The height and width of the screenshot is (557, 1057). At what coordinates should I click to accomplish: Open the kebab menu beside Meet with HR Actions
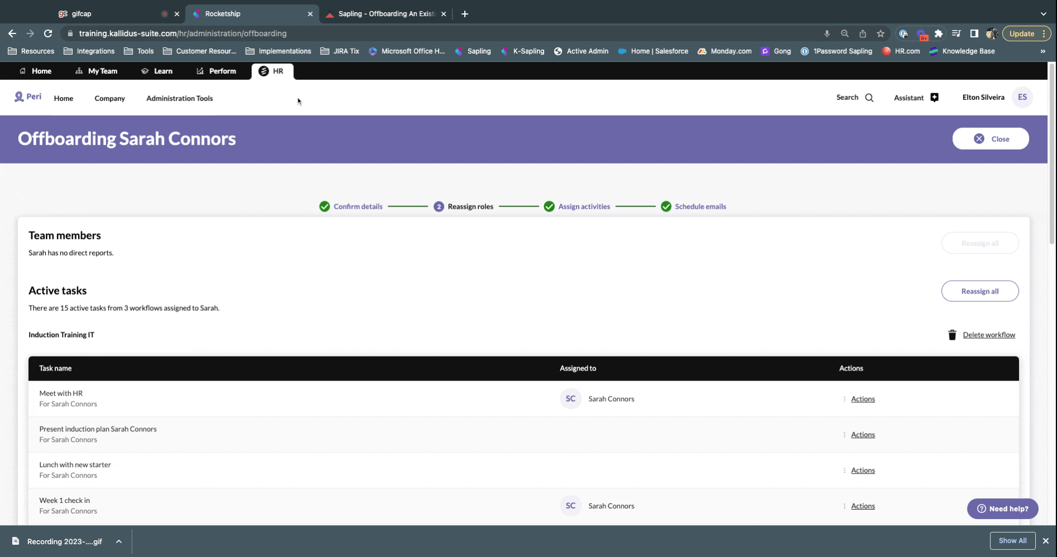pos(844,398)
